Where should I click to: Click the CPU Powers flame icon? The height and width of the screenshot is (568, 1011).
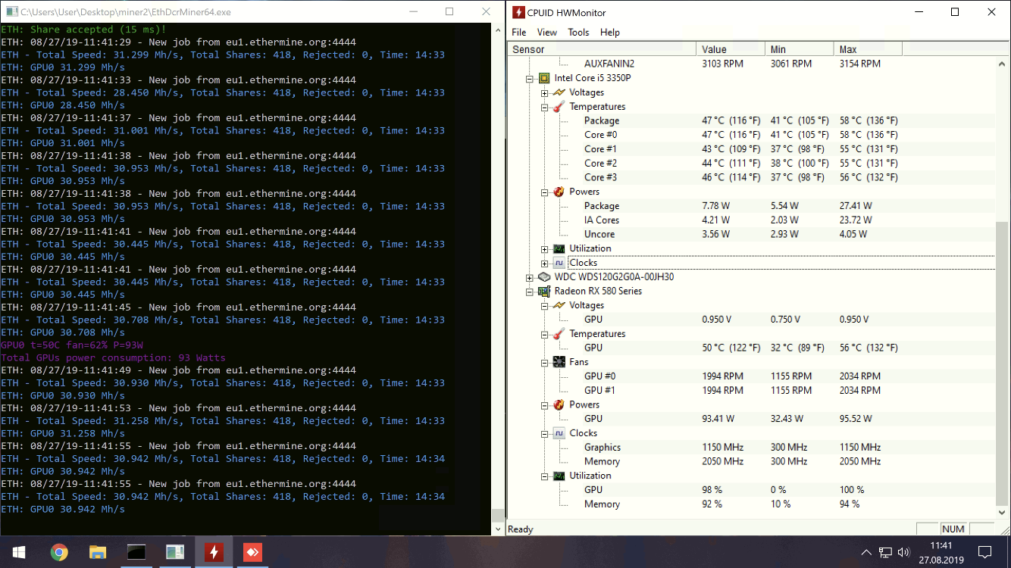559,192
